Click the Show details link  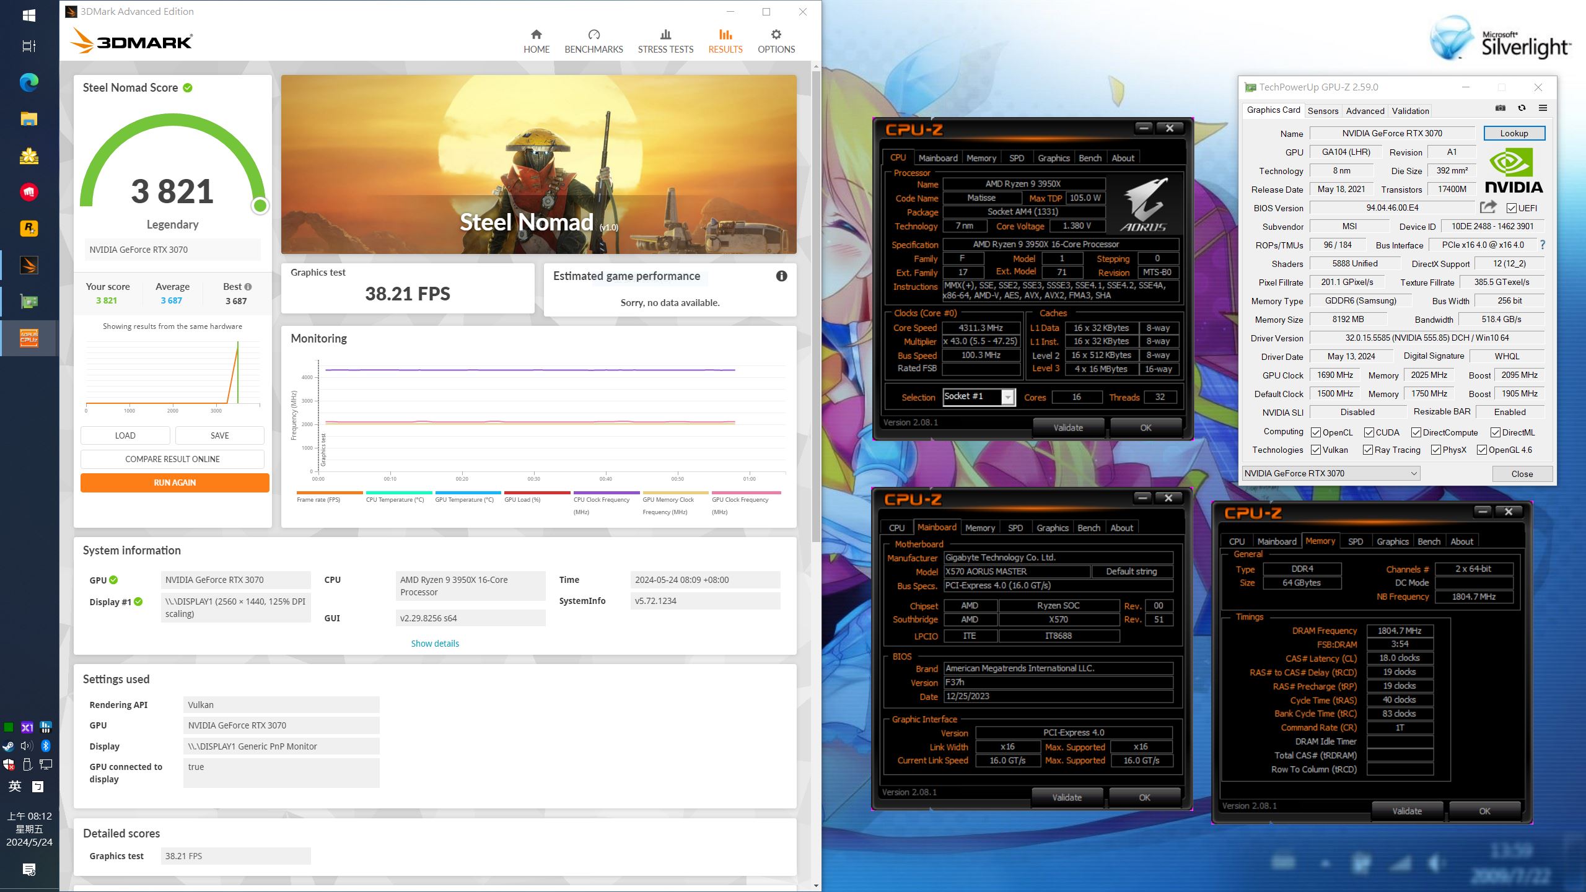click(435, 644)
